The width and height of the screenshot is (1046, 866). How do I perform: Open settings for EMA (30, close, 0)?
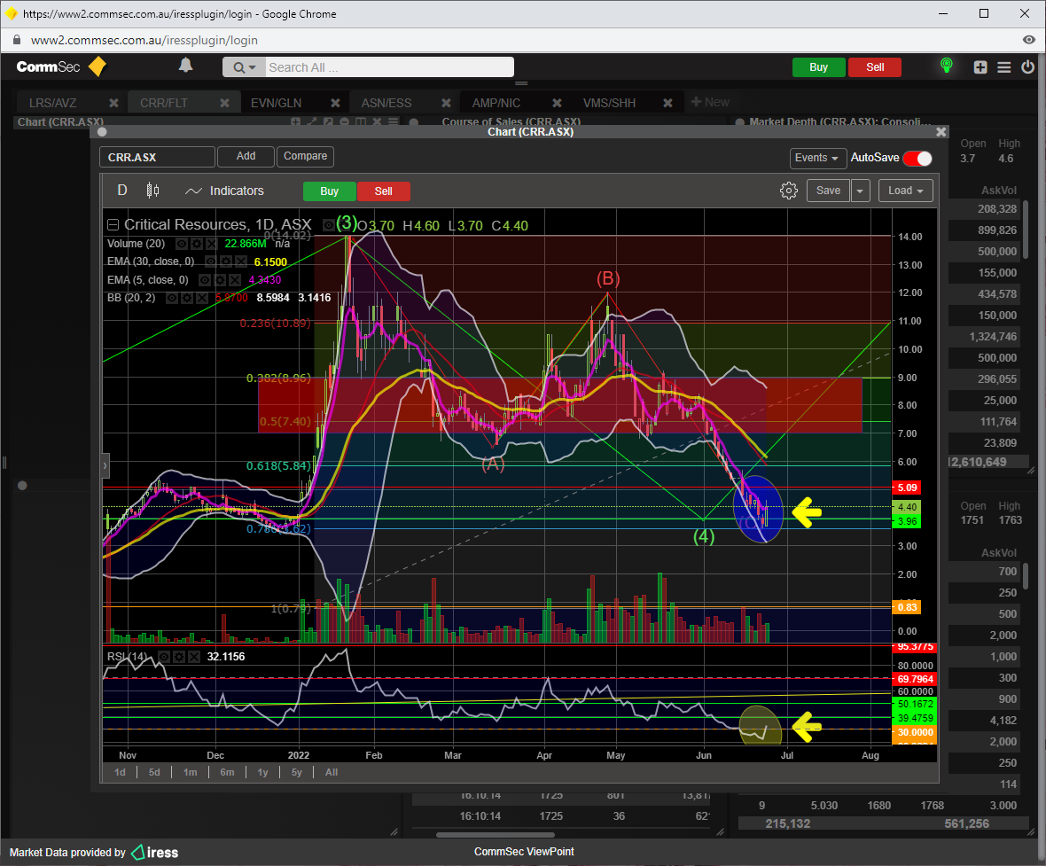click(226, 261)
